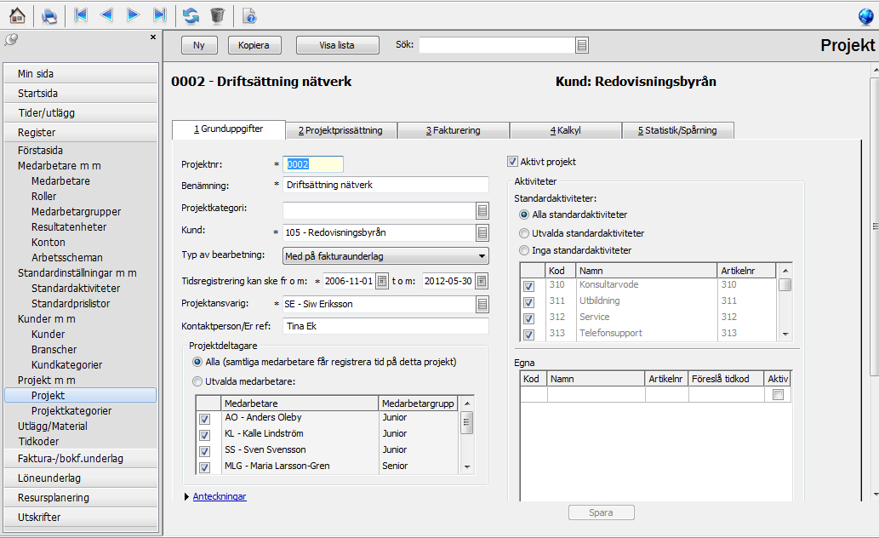Select Utvalda standardaktiviteter radio button
This screenshot has width=879, height=538.
pos(524,233)
